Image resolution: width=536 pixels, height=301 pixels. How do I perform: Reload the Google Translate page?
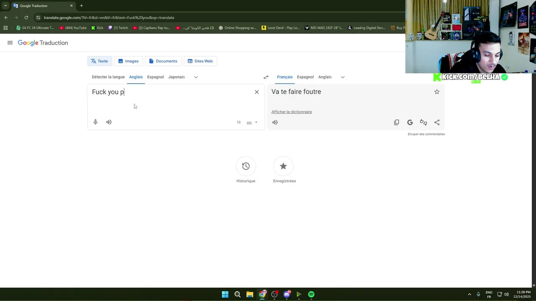[26, 18]
